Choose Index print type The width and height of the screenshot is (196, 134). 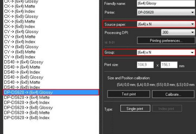tap(167, 109)
